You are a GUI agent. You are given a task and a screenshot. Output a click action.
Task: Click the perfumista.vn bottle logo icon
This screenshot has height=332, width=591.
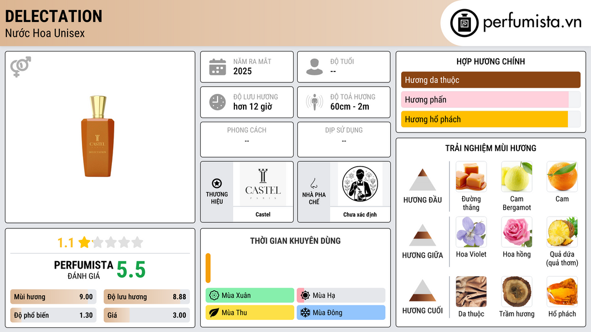465,23
